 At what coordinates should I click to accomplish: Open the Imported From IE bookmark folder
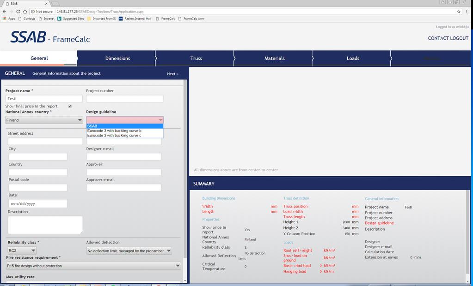tap(101, 18)
